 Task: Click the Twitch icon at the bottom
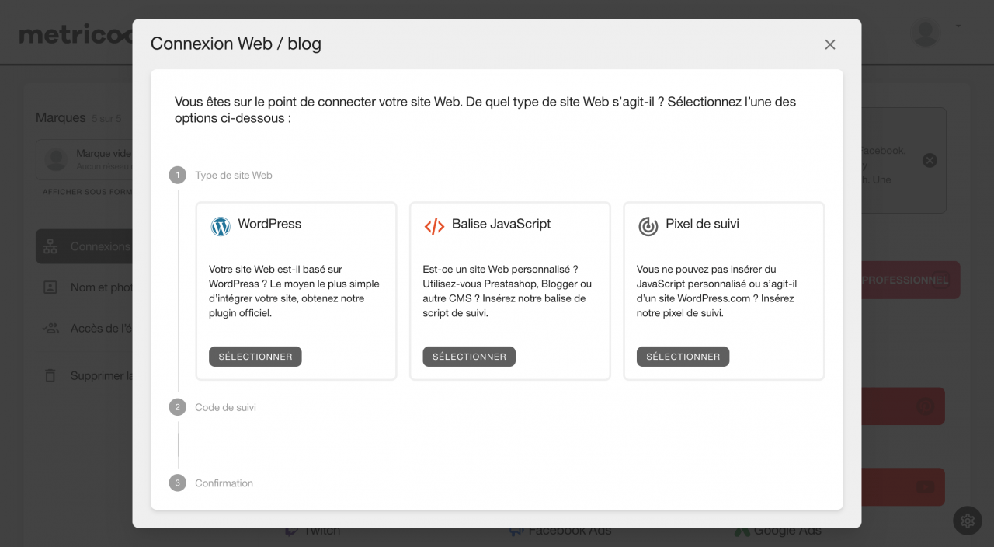(290, 529)
